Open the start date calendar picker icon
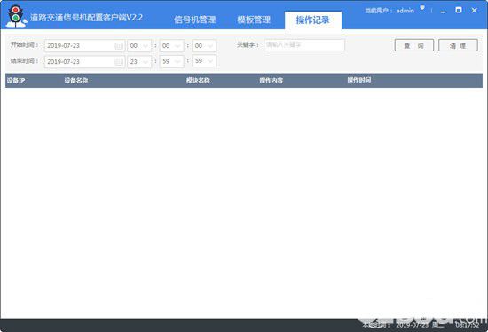The image size is (488, 332). 119,46
